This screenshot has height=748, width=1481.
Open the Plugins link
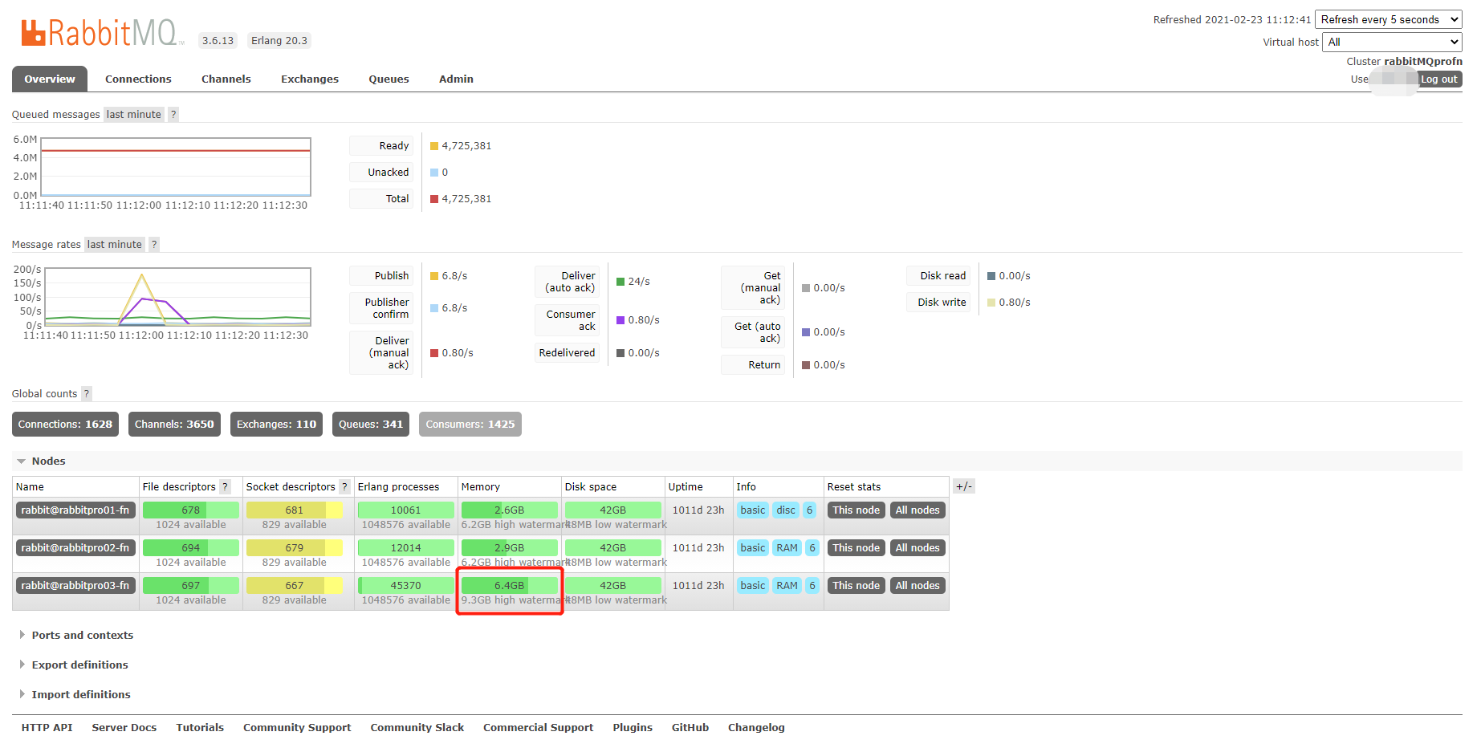click(633, 728)
